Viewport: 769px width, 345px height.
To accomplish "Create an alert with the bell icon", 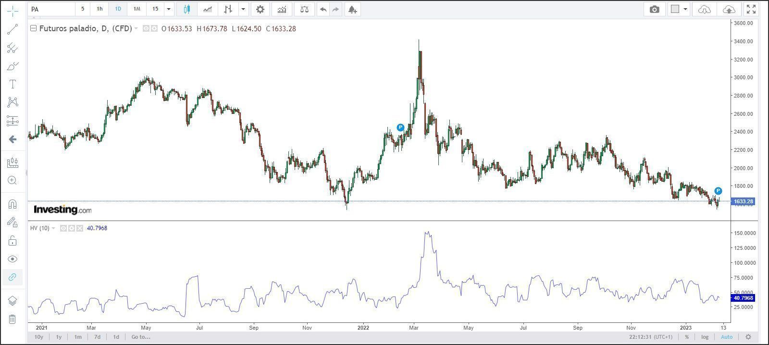I will (x=352, y=9).
